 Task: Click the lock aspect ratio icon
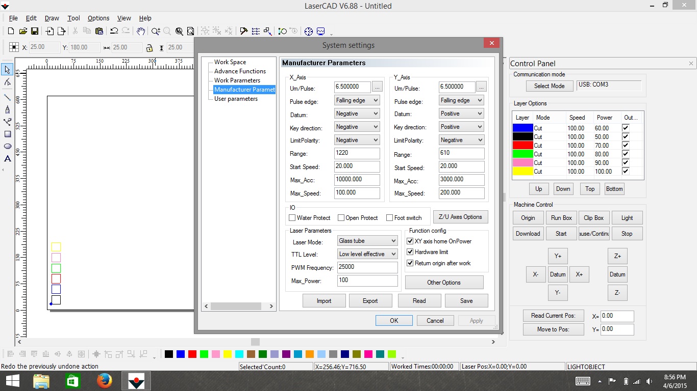coord(149,48)
